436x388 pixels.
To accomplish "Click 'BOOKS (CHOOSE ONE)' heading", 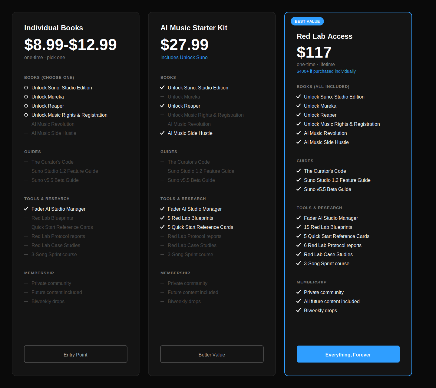I will tap(49, 78).
